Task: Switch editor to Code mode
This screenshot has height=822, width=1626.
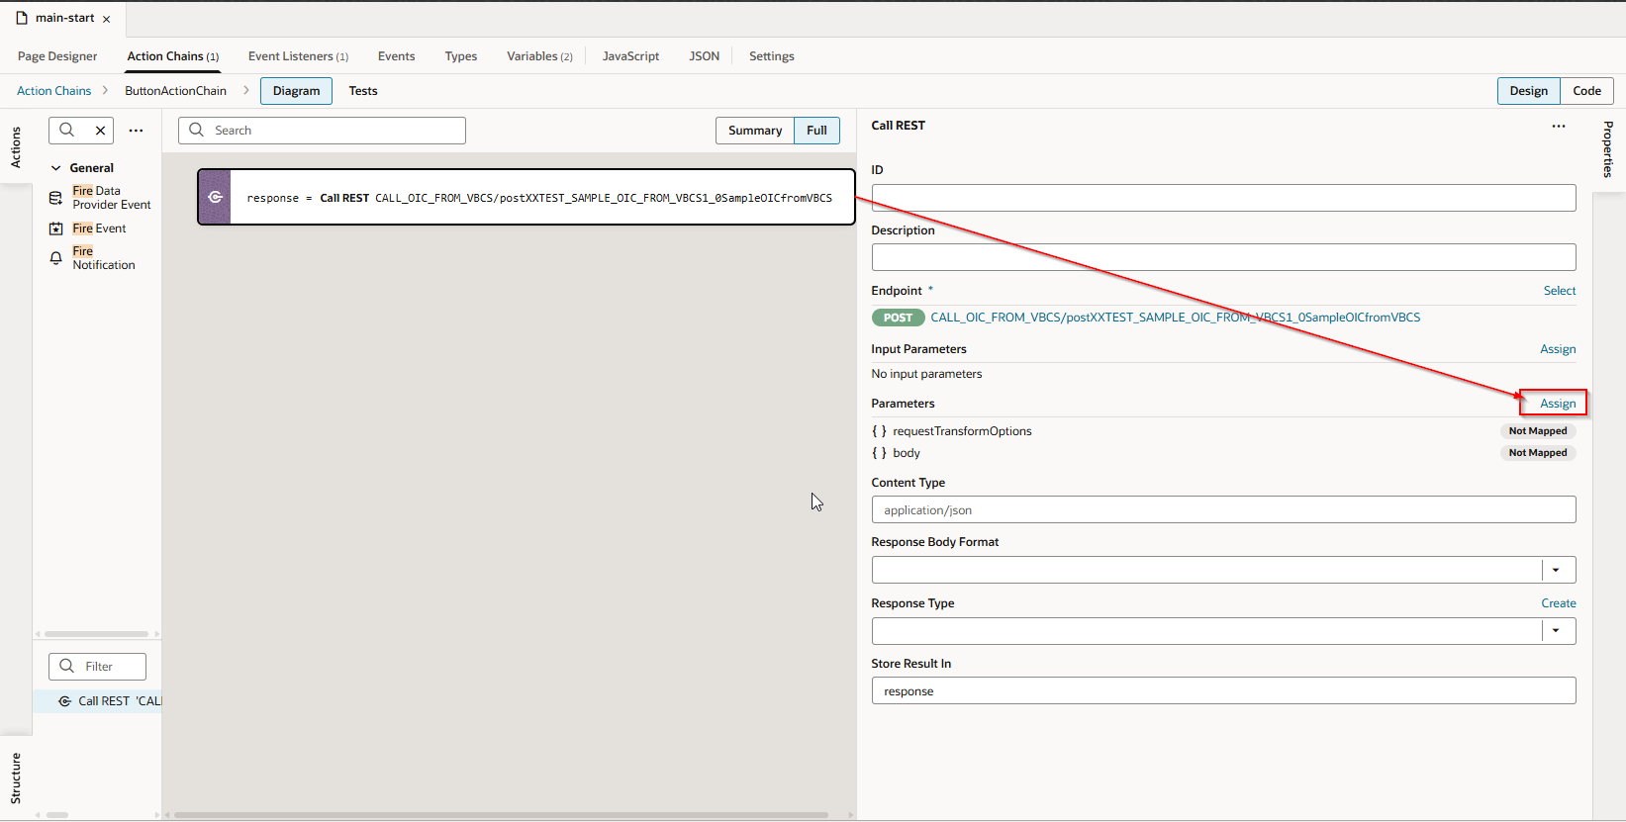Action: pyautogui.click(x=1586, y=91)
